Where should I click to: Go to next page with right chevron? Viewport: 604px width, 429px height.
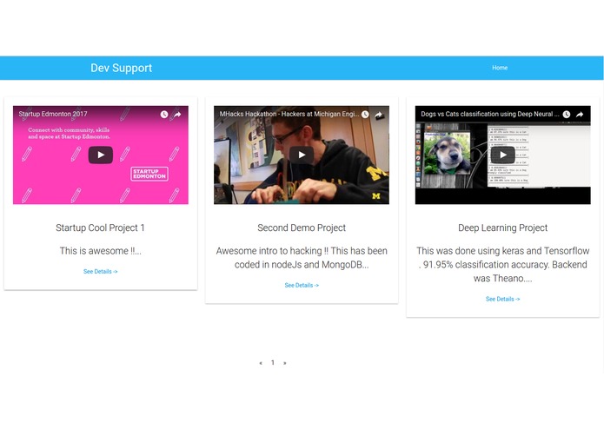tap(285, 363)
